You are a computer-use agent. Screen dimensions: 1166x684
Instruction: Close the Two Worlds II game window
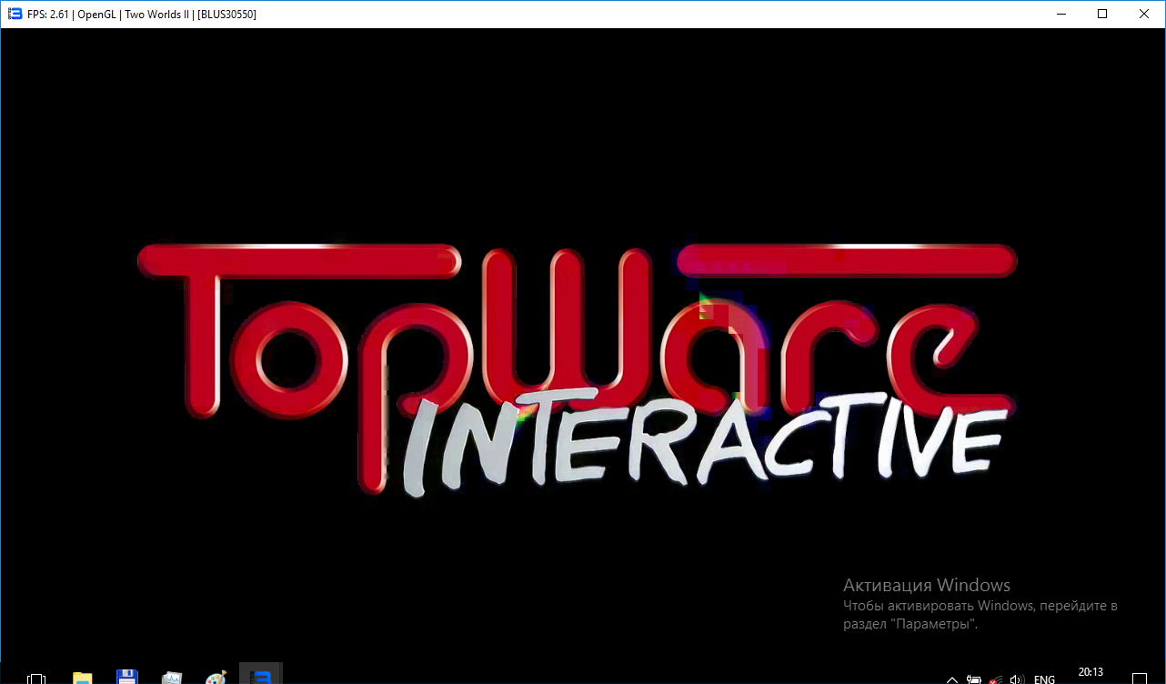1143,14
